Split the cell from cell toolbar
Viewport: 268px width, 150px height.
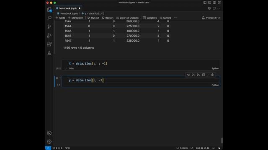[204, 75]
